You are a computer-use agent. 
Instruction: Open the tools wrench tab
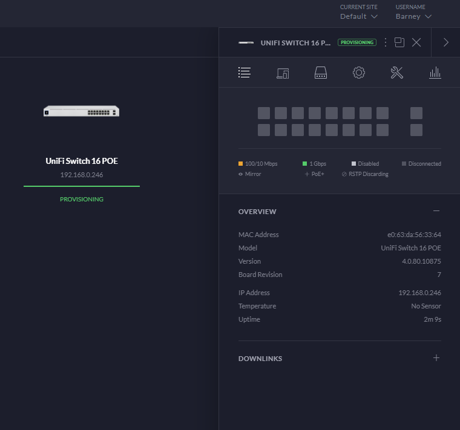point(397,73)
